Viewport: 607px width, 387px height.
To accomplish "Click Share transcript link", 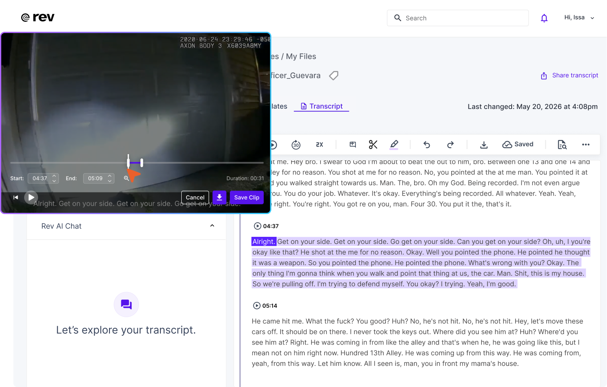I will coord(575,75).
